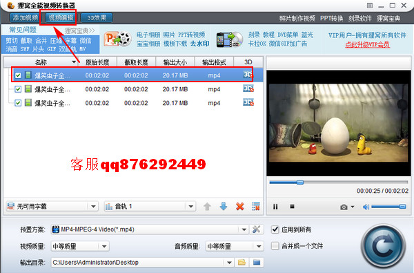Viewport: 414px width, 273px height.
Task: Open 刻录软件 menu item
Action: pyautogui.click(x=359, y=18)
